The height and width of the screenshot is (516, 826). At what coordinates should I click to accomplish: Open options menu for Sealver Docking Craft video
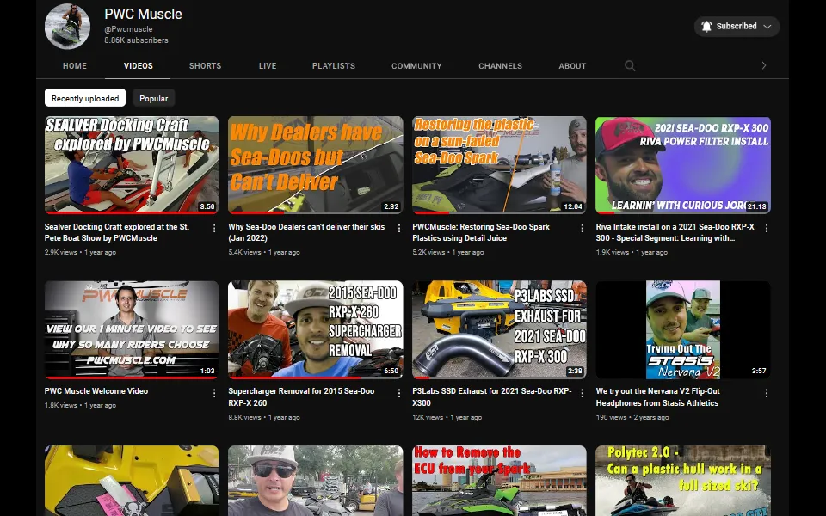click(x=213, y=228)
